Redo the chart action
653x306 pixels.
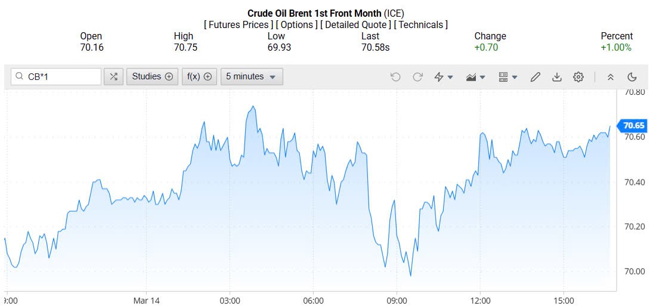click(417, 77)
